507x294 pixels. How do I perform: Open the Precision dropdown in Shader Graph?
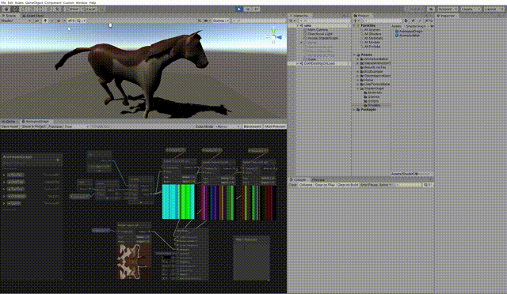tap(77, 126)
